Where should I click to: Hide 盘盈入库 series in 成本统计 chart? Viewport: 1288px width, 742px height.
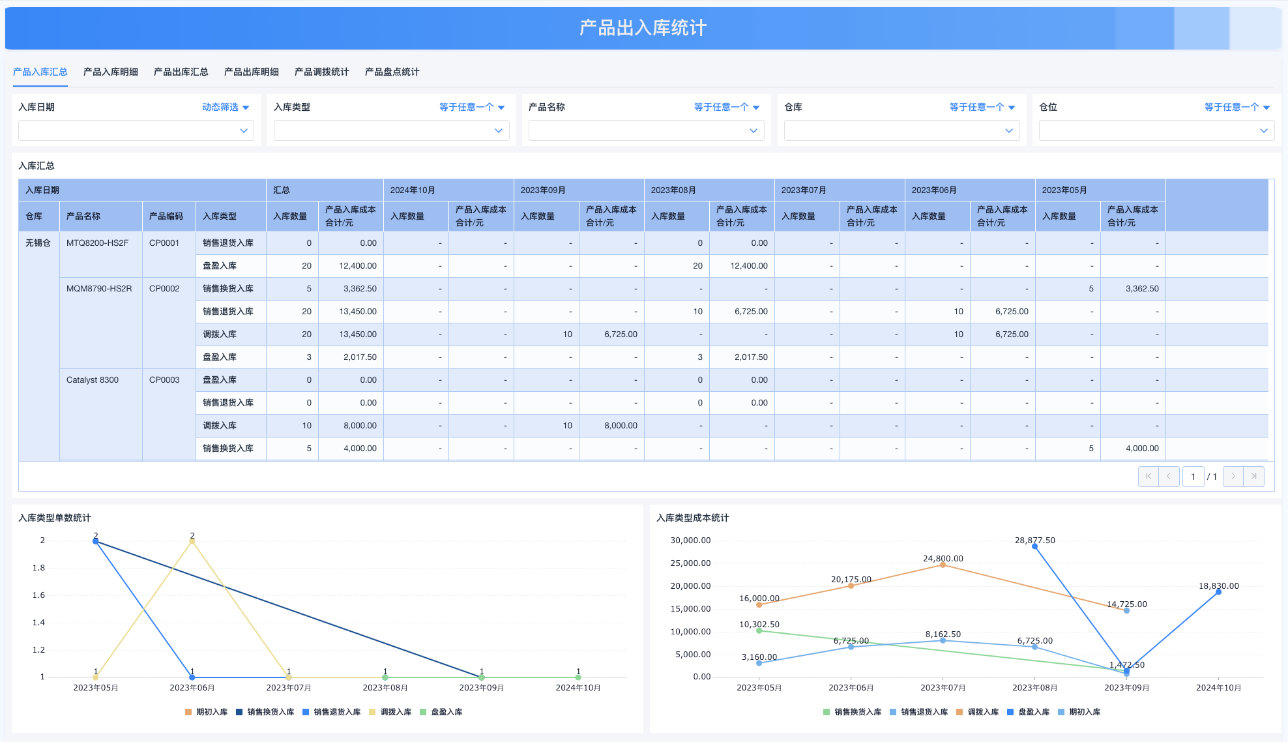[1033, 712]
